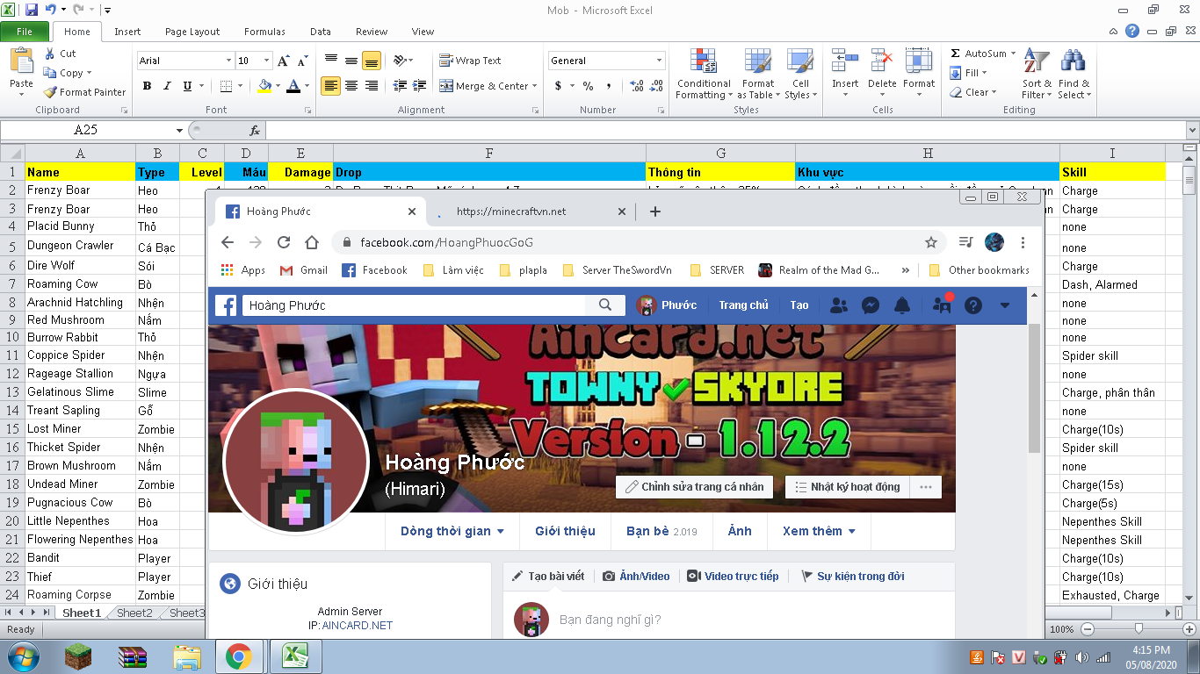Open the AINCARD.NET link in the intro
1200x674 pixels.
pyautogui.click(x=357, y=626)
